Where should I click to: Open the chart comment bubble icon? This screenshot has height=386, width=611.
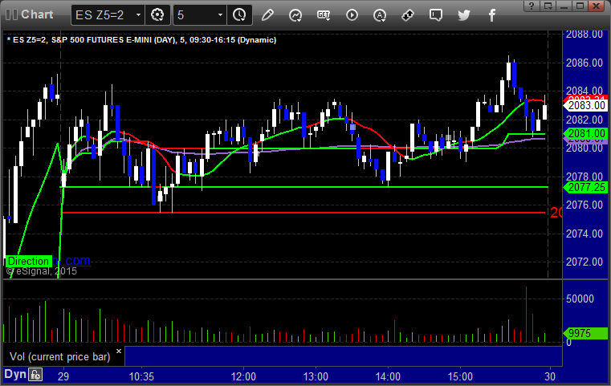click(436, 15)
